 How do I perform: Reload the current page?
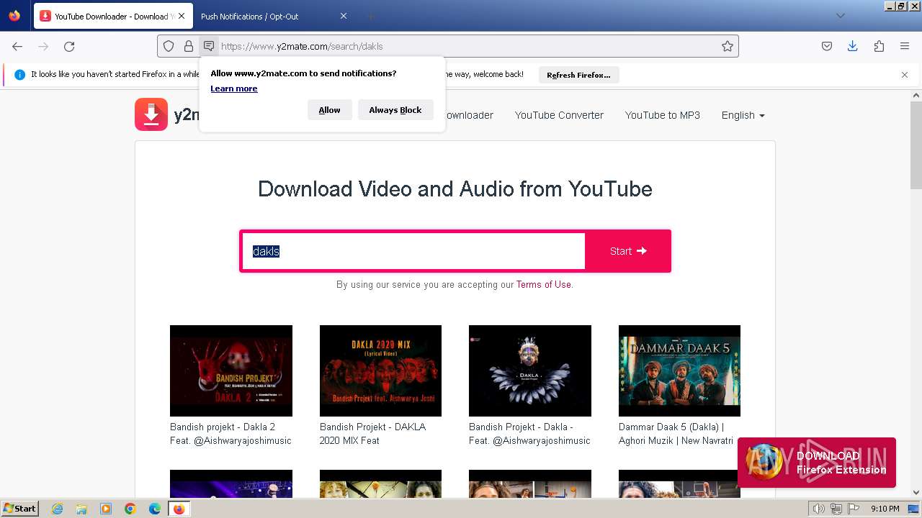[x=69, y=46]
